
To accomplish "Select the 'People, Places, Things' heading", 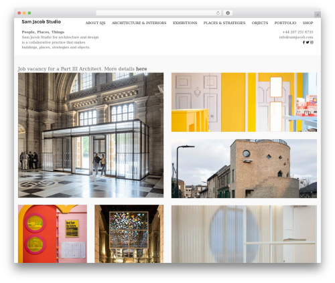I will click(x=43, y=32).
